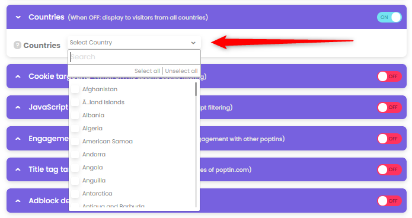Viewport: 412px width, 218px height.
Task: Click the country Search input field
Action: point(134,57)
